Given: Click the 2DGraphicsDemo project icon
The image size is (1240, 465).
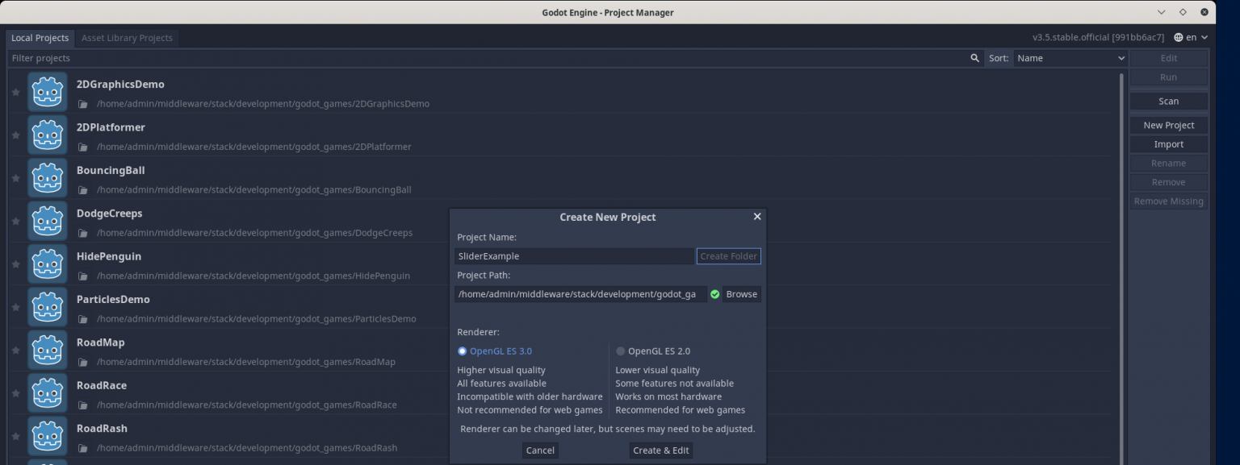Looking at the screenshot, I should 48,91.
